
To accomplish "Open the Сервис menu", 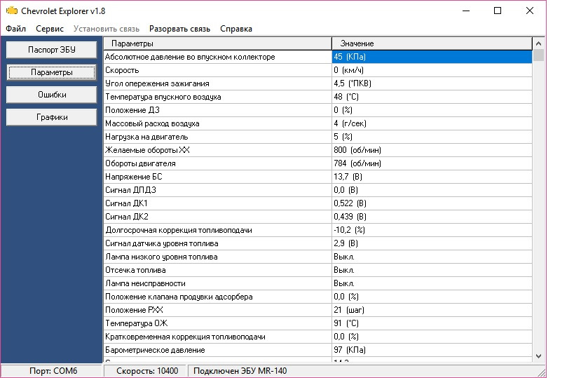I will (50, 29).
